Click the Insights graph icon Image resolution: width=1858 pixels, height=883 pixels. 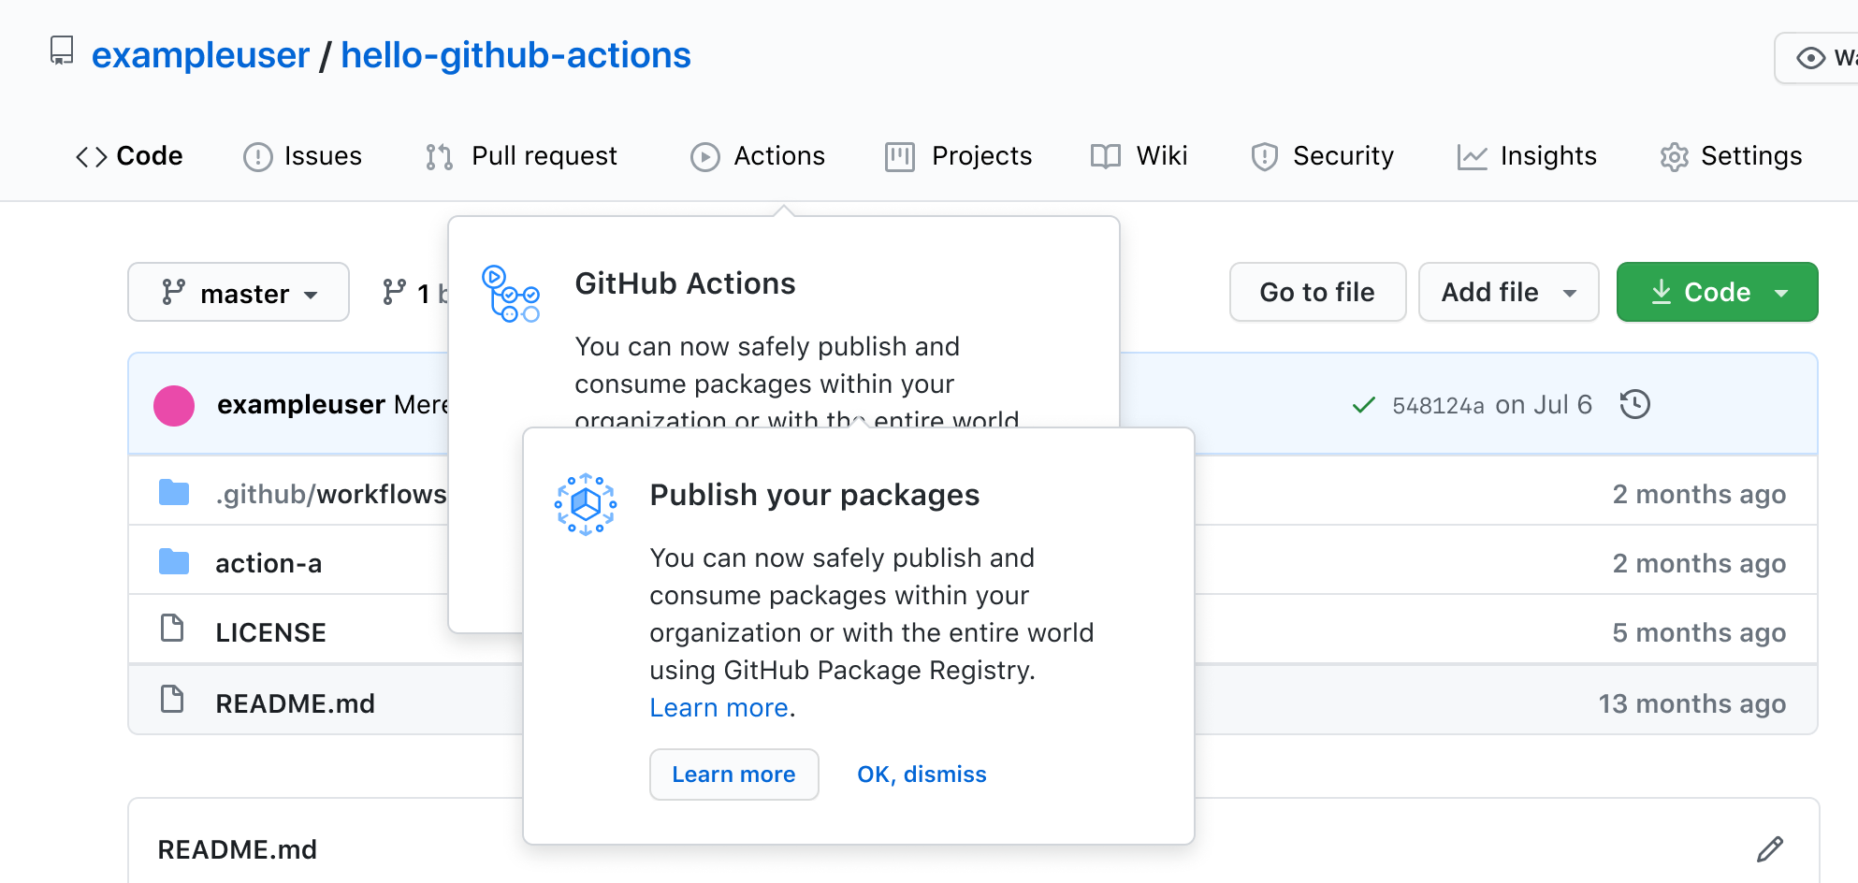coord(1473,157)
